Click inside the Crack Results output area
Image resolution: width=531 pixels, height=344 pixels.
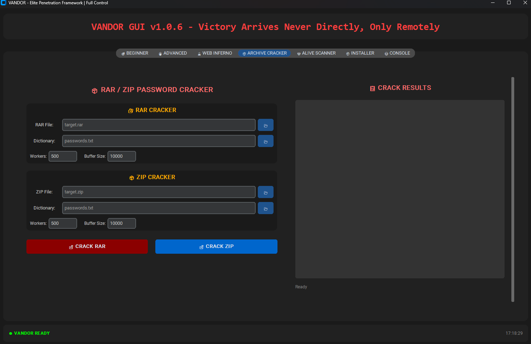[x=400, y=189]
